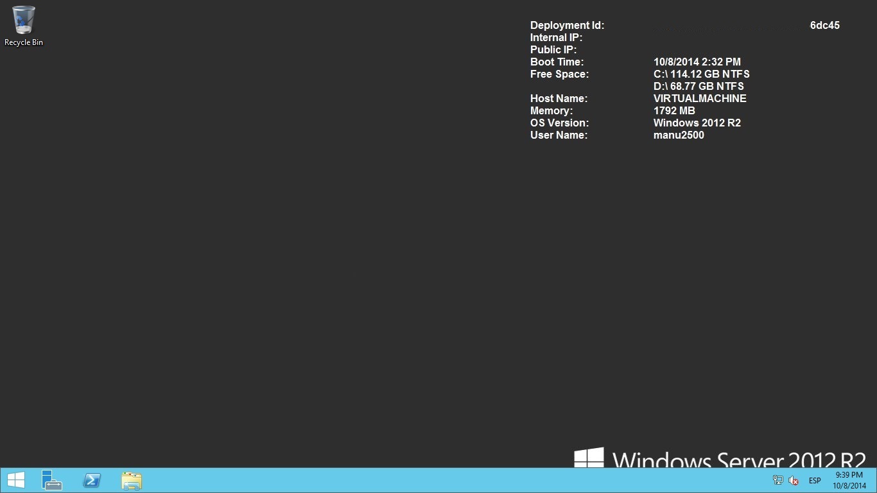877x493 pixels.
Task: Click the D:\ 68.77 GB NTFS text
Action: pos(699,86)
